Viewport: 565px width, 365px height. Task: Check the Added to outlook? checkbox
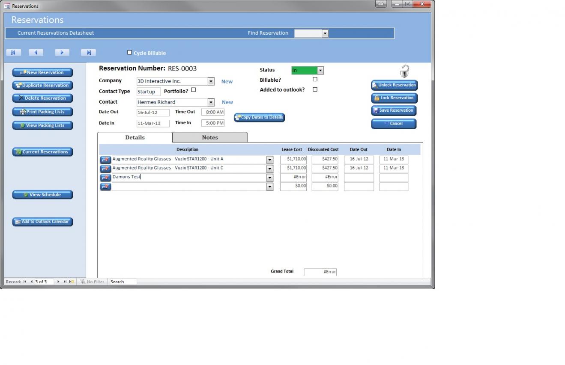point(315,89)
